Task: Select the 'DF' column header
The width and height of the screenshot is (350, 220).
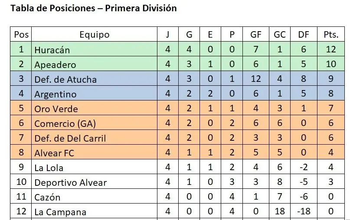Action: 303,35
